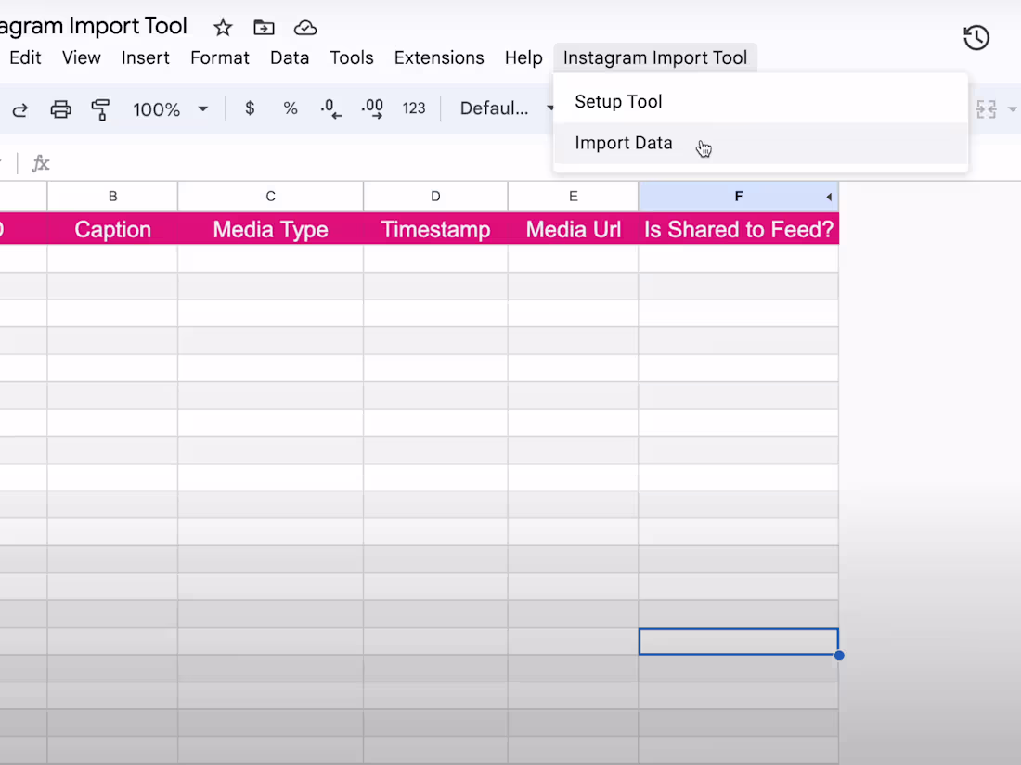Select the Paint format tool

tap(99, 108)
